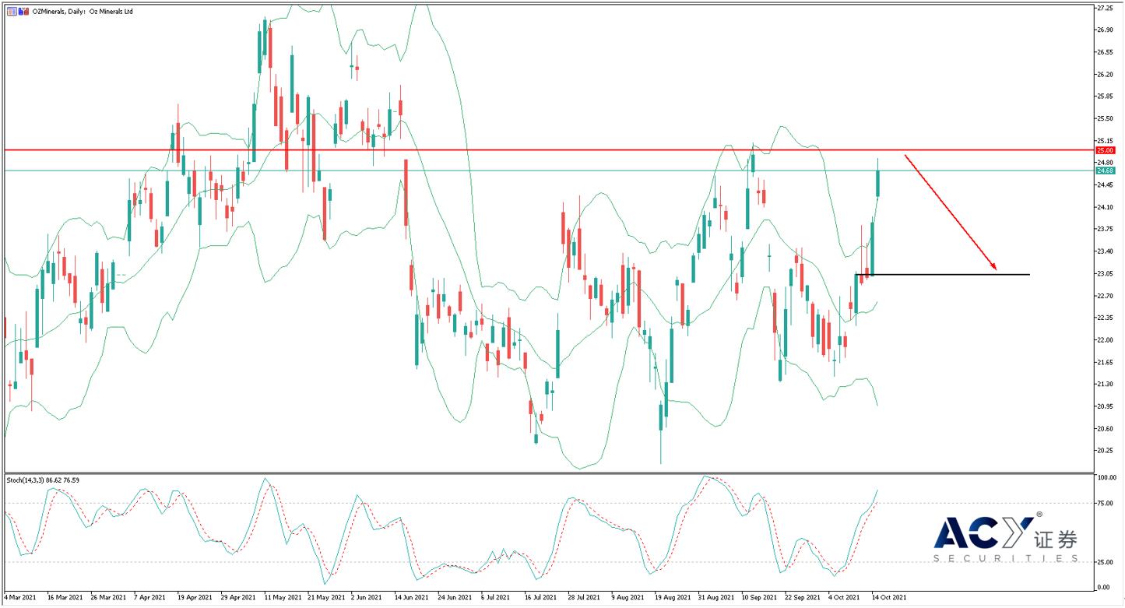Click the '7 Apr 2021' date label
Screen dimensions: 1125x608
click(x=149, y=597)
